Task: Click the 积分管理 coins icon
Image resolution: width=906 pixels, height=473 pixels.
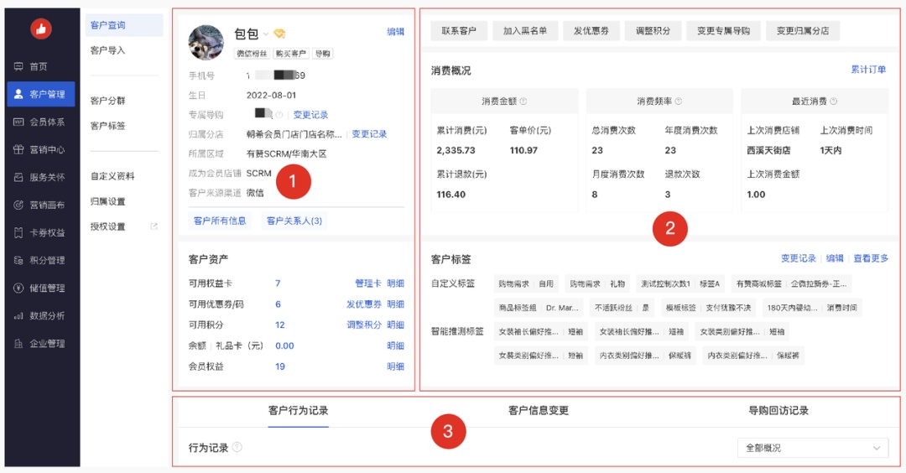Action: (x=18, y=261)
